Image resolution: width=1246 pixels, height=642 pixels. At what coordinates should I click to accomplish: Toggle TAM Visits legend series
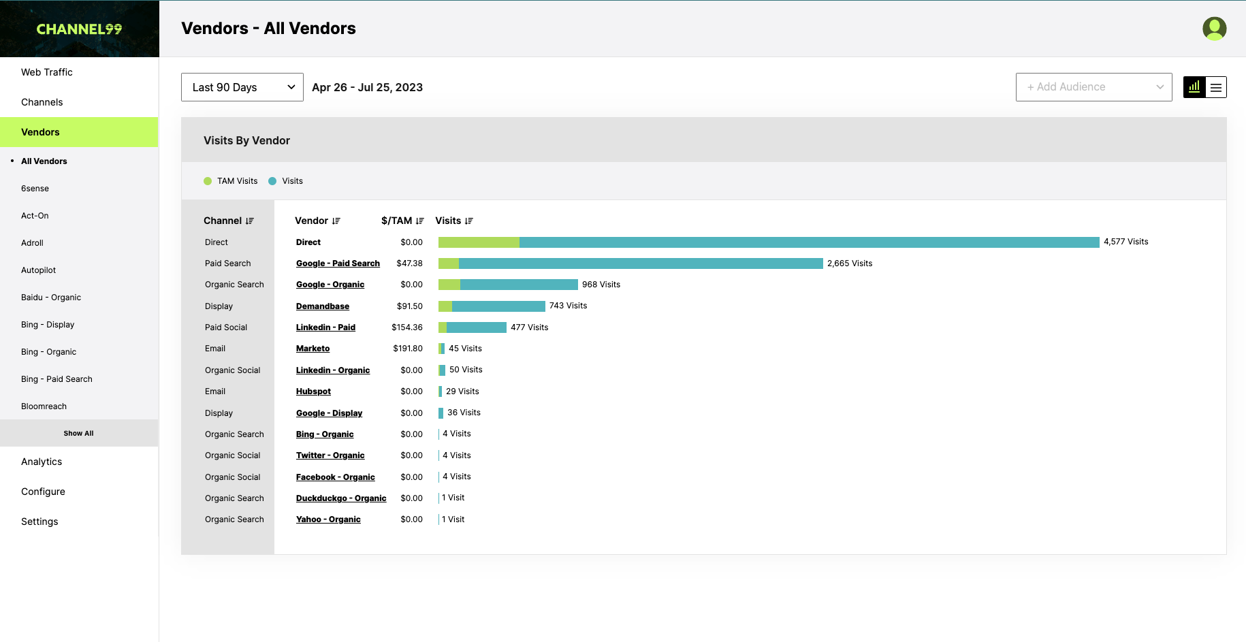pyautogui.click(x=231, y=181)
